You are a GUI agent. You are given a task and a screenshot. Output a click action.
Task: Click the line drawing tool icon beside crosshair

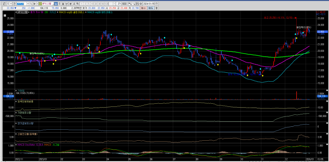pos(134,4)
